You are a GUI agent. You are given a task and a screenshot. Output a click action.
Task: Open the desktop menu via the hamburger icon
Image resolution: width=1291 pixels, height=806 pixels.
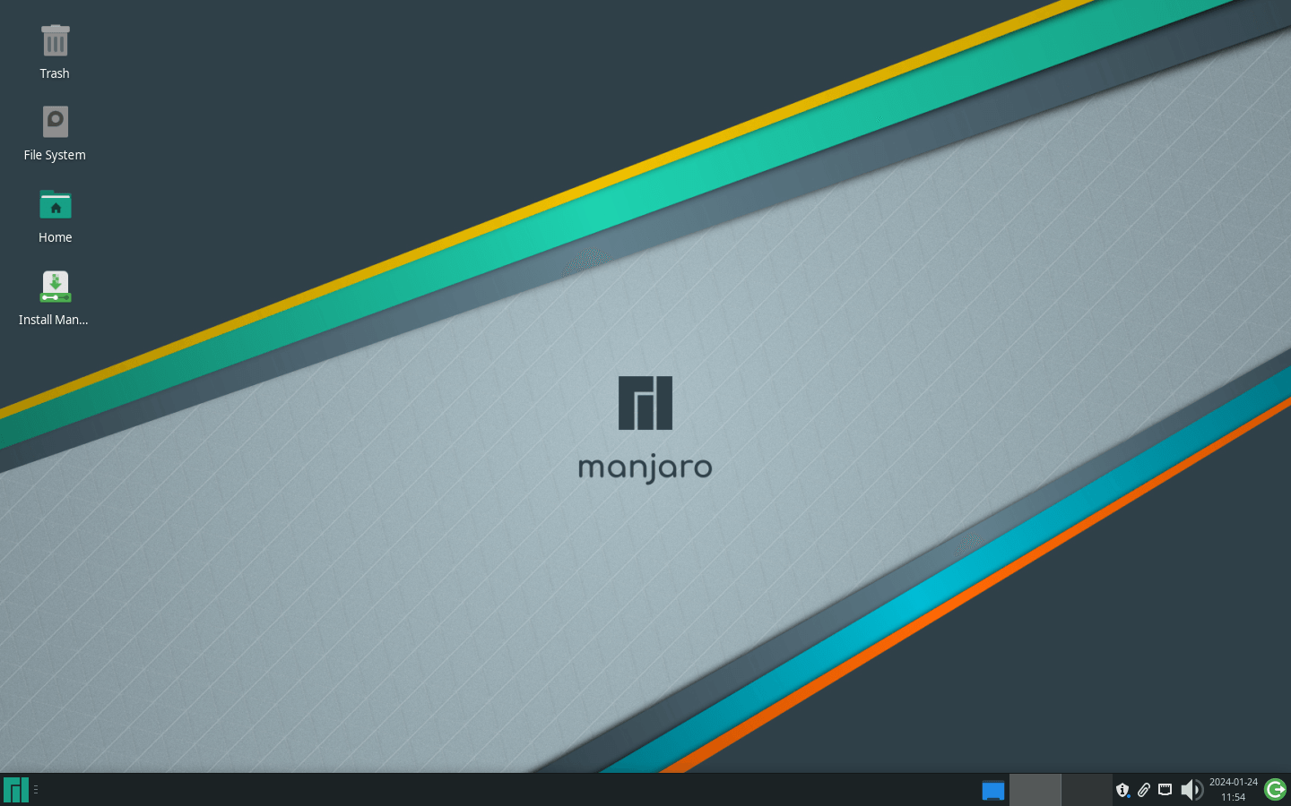click(x=37, y=789)
